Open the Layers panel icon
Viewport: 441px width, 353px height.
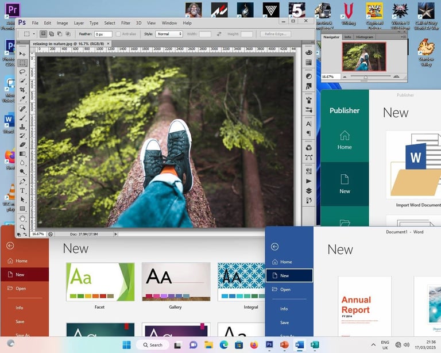[x=309, y=191]
